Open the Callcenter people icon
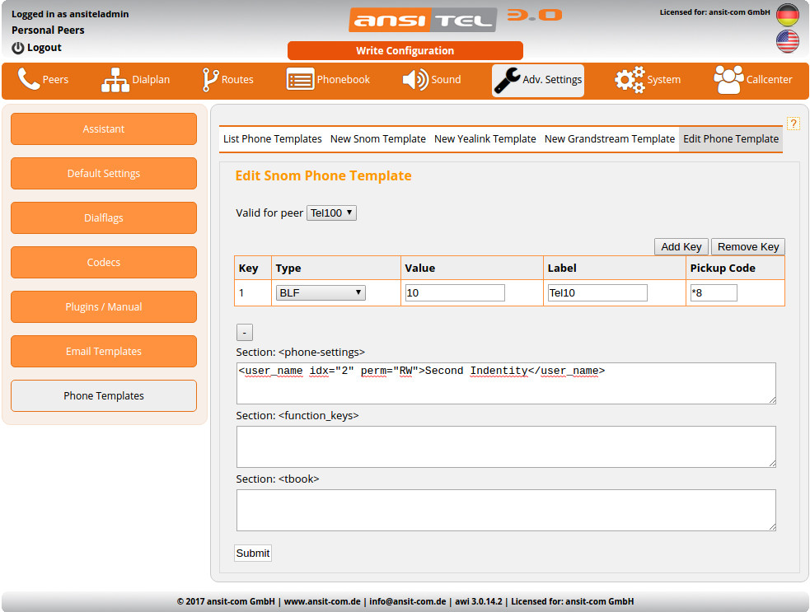This screenshot has height=612, width=810. pyautogui.click(x=728, y=80)
